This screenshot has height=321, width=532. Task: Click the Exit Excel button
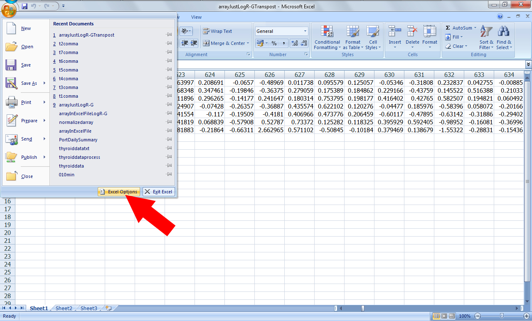(x=159, y=192)
